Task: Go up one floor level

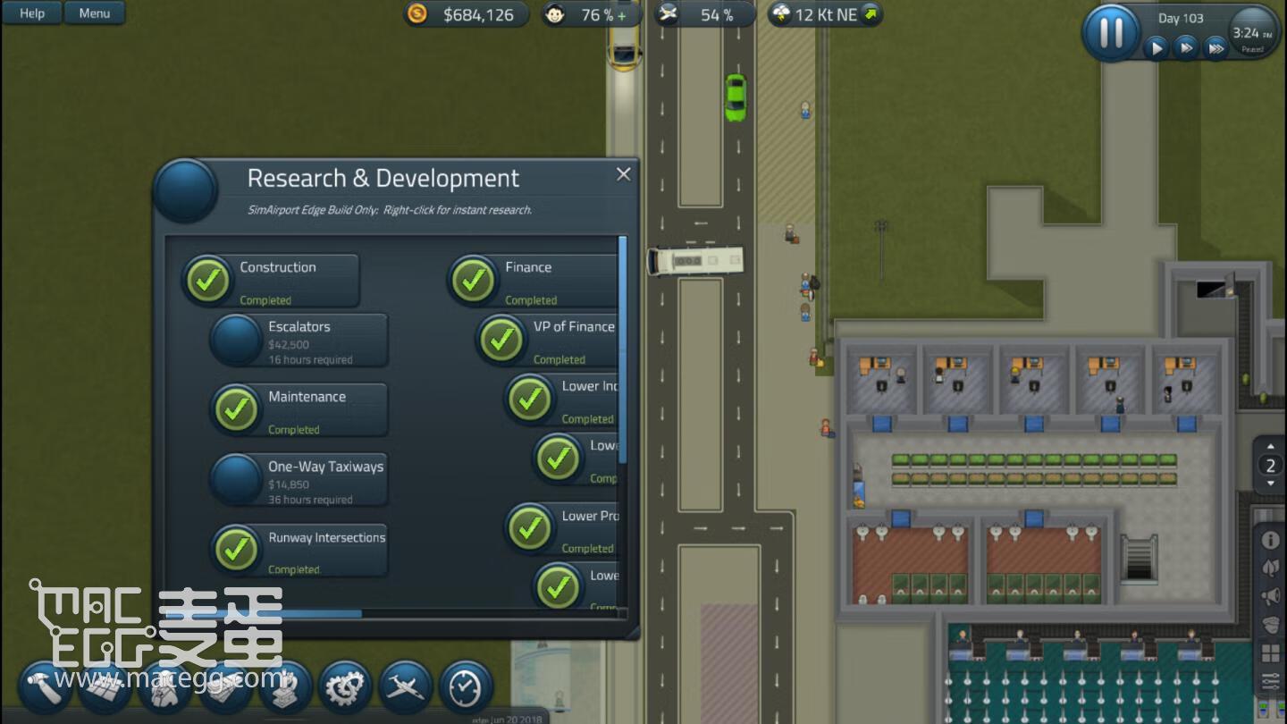Action: (x=1270, y=445)
